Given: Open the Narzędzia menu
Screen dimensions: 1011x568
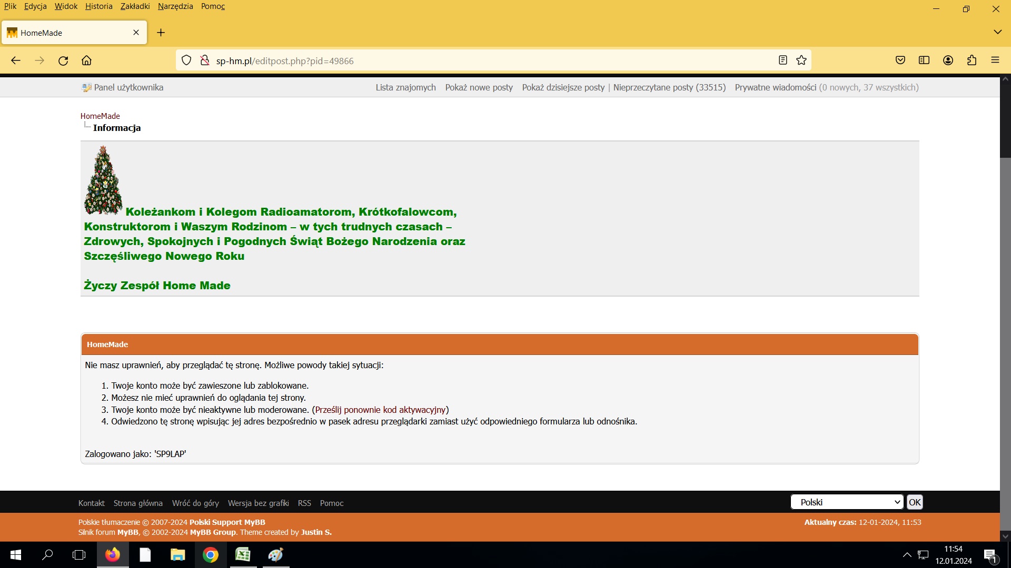Looking at the screenshot, I should (175, 6).
